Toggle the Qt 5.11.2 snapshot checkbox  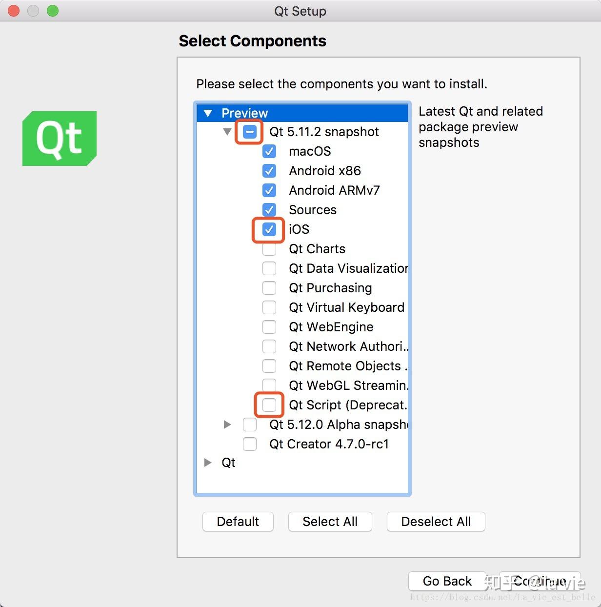click(x=250, y=132)
